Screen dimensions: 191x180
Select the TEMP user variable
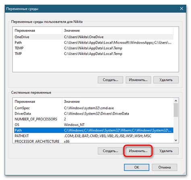(93, 48)
